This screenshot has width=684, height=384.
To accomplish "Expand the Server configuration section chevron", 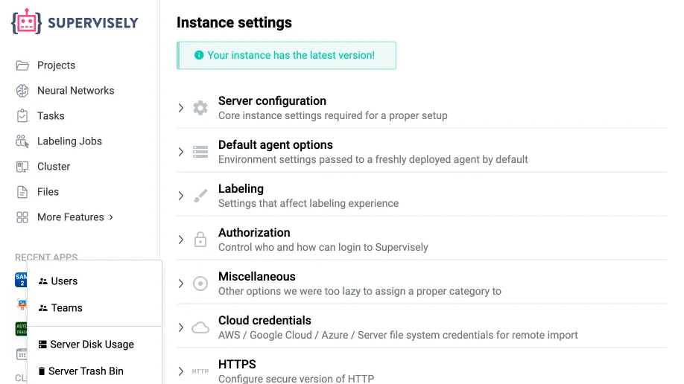I will (180, 108).
